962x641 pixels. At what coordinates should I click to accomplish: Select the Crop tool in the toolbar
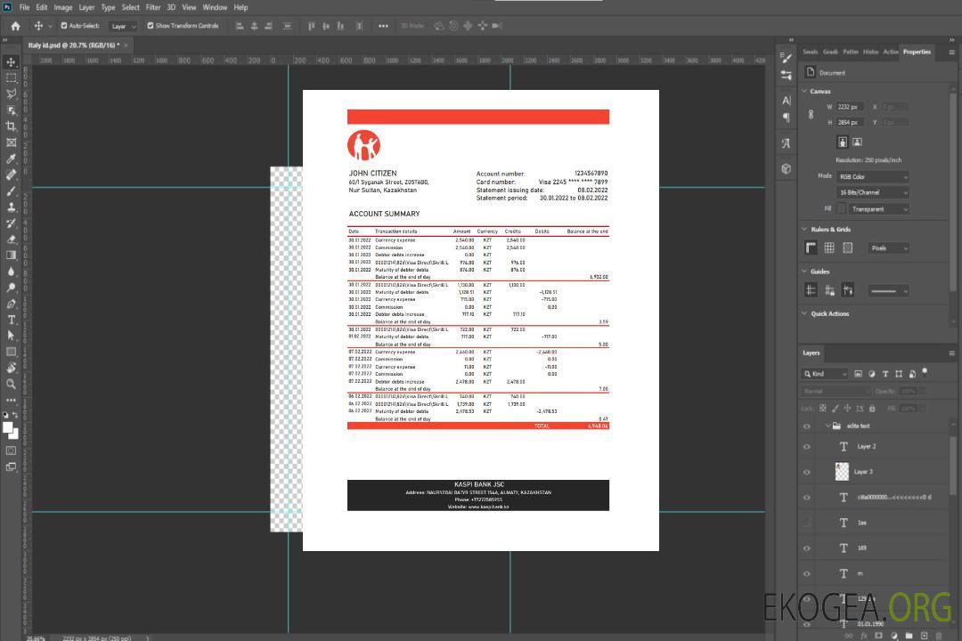(11, 126)
